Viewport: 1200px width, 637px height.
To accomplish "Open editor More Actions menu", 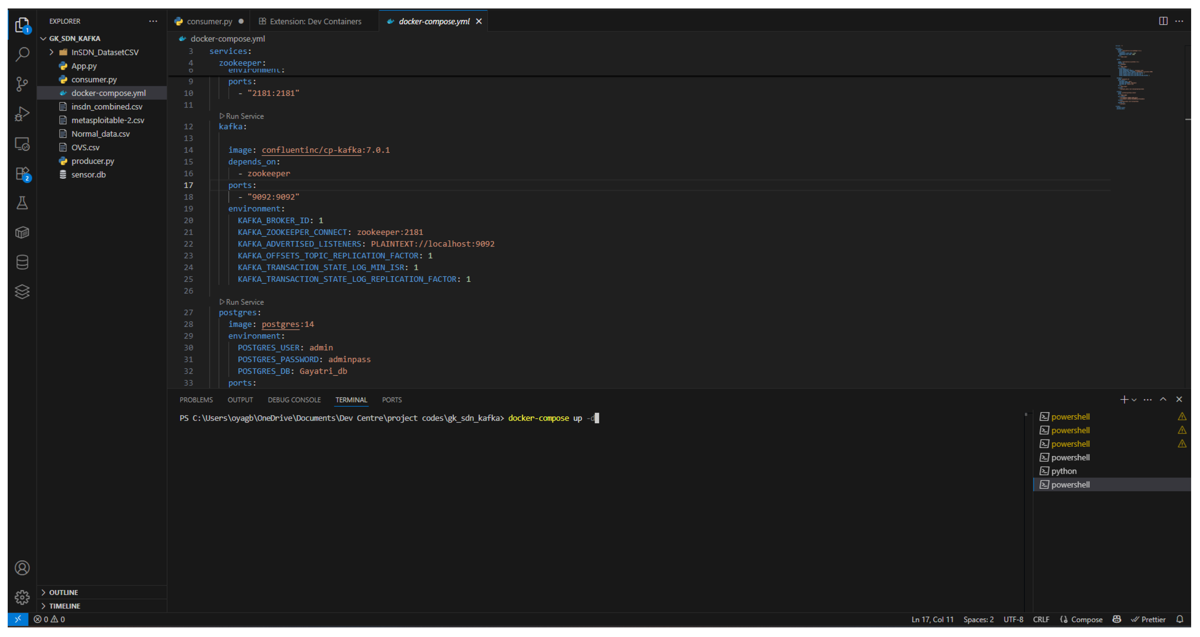I will [1179, 21].
